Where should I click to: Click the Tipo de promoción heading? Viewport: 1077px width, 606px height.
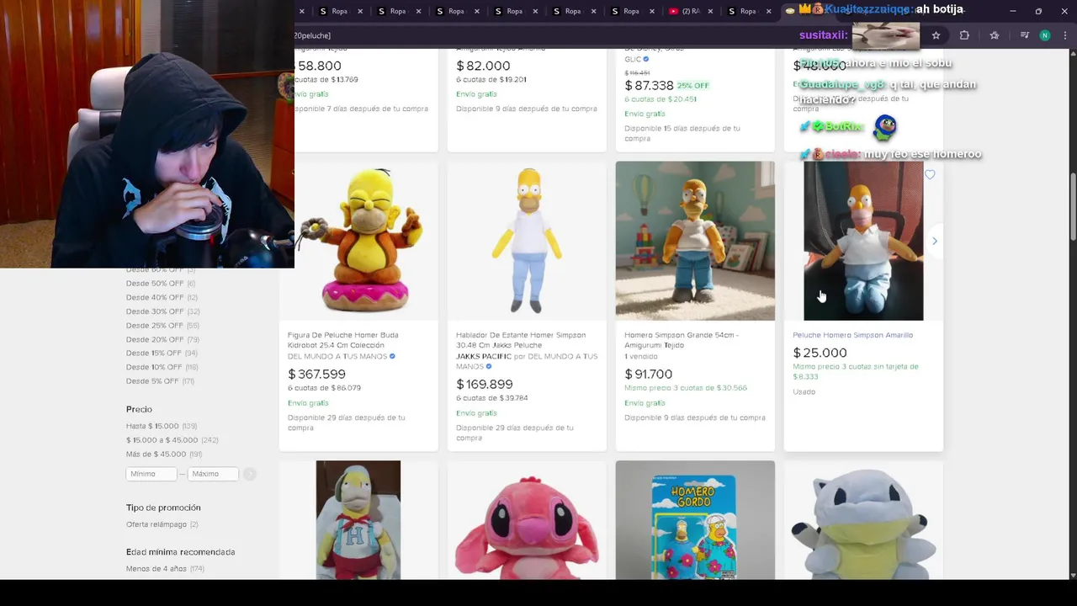coord(163,508)
